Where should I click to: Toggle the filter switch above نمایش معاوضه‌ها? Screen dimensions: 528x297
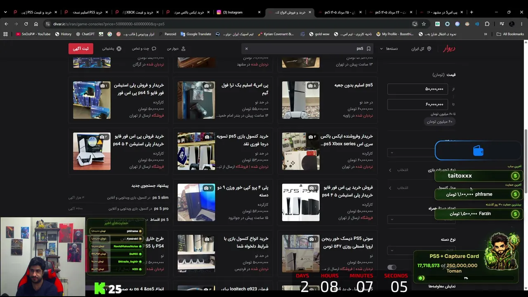tap(392, 267)
